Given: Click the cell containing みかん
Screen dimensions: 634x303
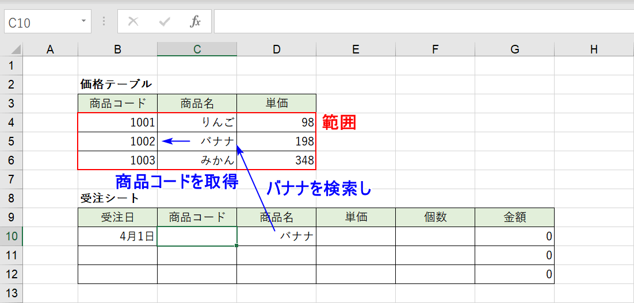Looking at the screenshot, I should (x=197, y=160).
